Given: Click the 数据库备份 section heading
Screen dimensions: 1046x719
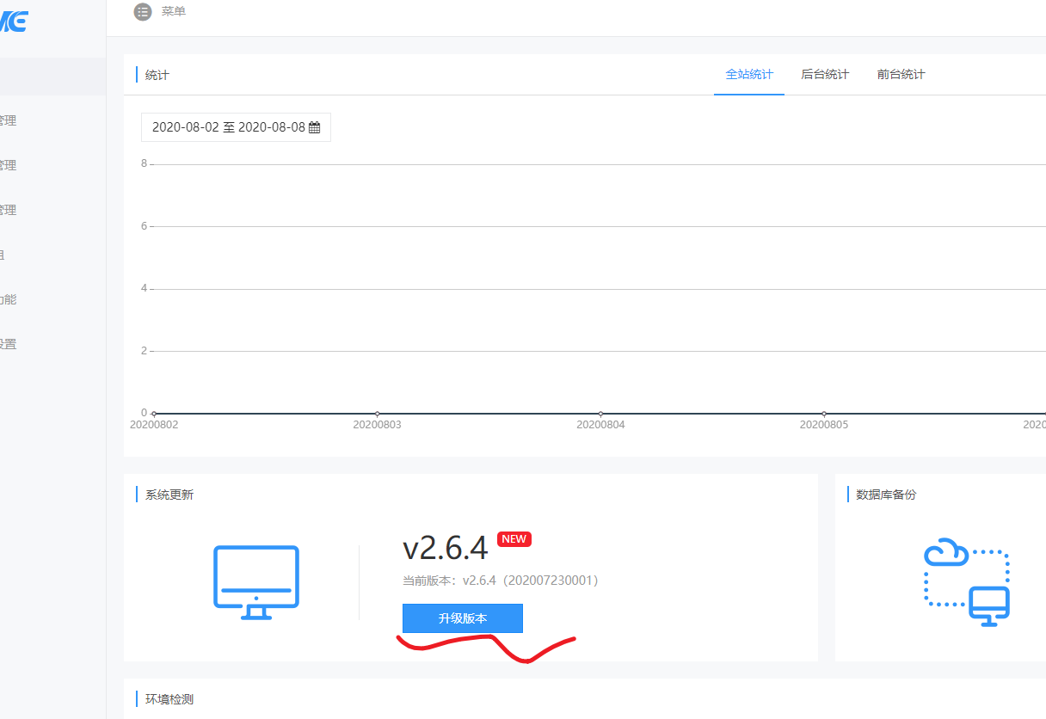Looking at the screenshot, I should [887, 495].
